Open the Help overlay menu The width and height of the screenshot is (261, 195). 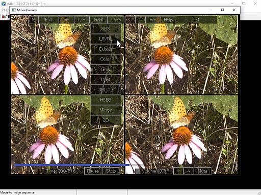[x=168, y=20]
